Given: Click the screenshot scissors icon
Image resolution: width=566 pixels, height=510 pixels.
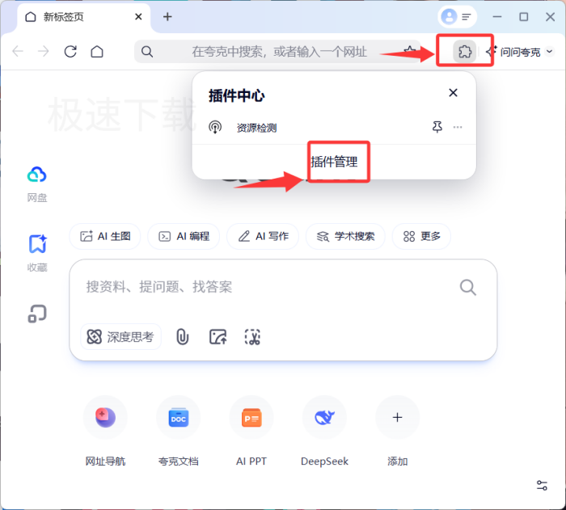Looking at the screenshot, I should tap(253, 337).
